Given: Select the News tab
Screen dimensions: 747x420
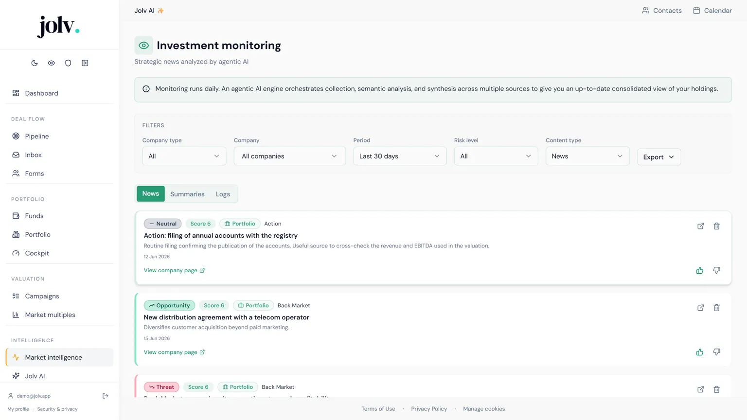Looking at the screenshot, I should (151, 193).
